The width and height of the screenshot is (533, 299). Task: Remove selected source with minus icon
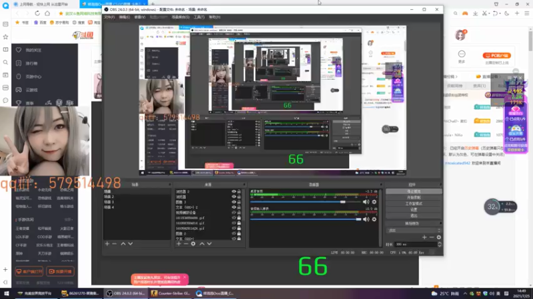pos(186,244)
